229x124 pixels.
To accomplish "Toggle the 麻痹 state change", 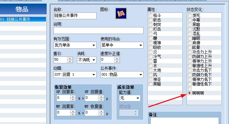I will [190, 43].
